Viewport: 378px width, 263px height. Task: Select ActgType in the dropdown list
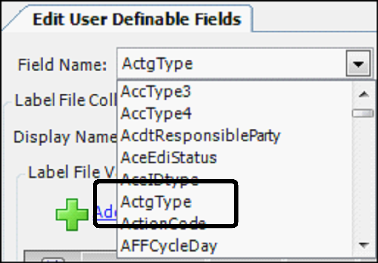pyautogui.click(x=156, y=202)
